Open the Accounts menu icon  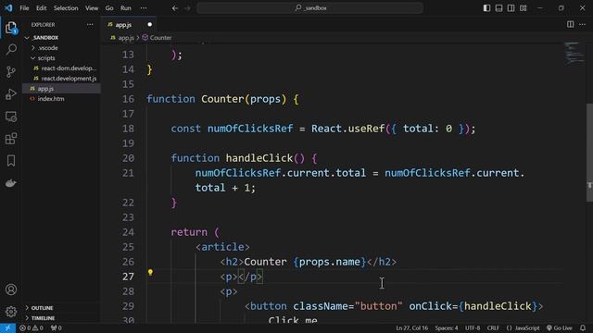(11, 290)
